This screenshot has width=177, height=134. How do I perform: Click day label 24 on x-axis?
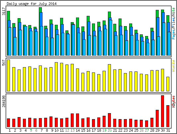tap(131, 130)
